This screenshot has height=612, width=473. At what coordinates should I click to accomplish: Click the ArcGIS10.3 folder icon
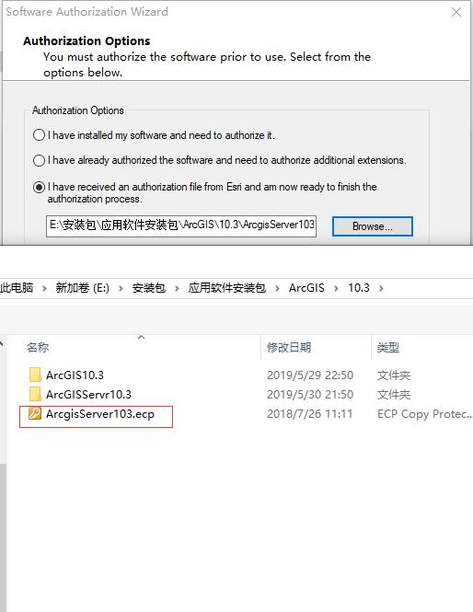pyautogui.click(x=35, y=375)
